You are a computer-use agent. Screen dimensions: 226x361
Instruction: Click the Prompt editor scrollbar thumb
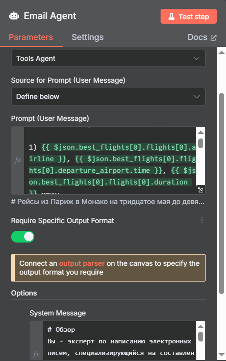coord(201,143)
